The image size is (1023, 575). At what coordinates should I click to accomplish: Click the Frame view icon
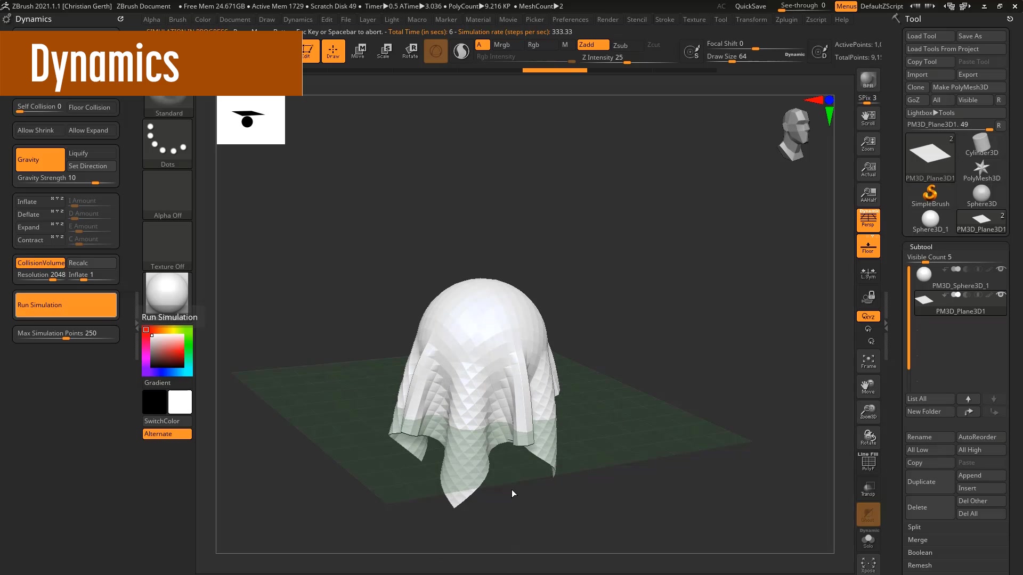pyautogui.click(x=868, y=361)
